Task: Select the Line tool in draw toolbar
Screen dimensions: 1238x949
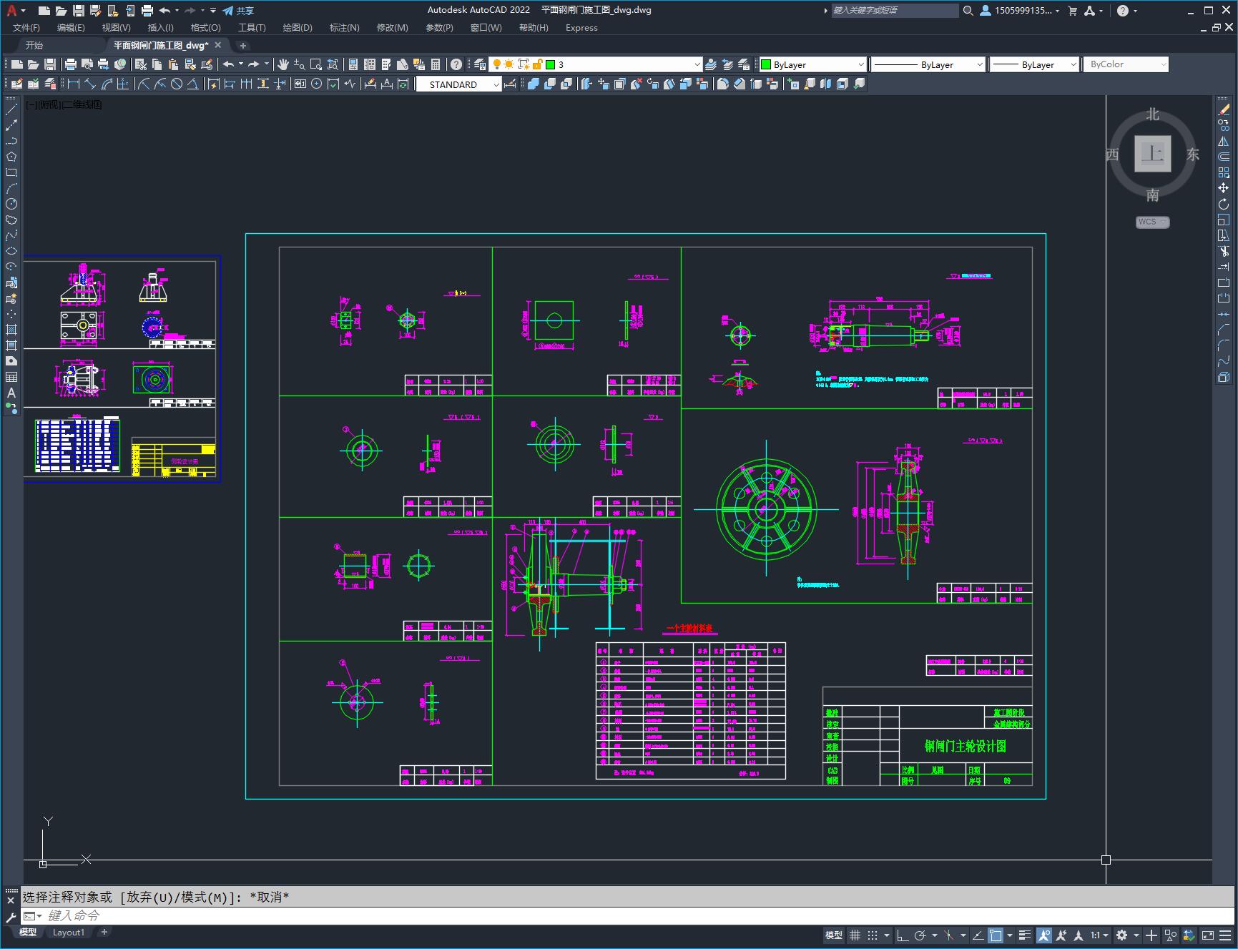Action: point(11,109)
